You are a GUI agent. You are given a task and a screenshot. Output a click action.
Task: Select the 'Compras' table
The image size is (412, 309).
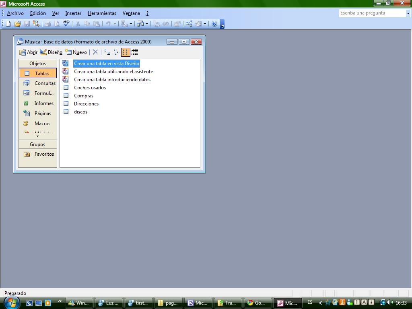(84, 96)
